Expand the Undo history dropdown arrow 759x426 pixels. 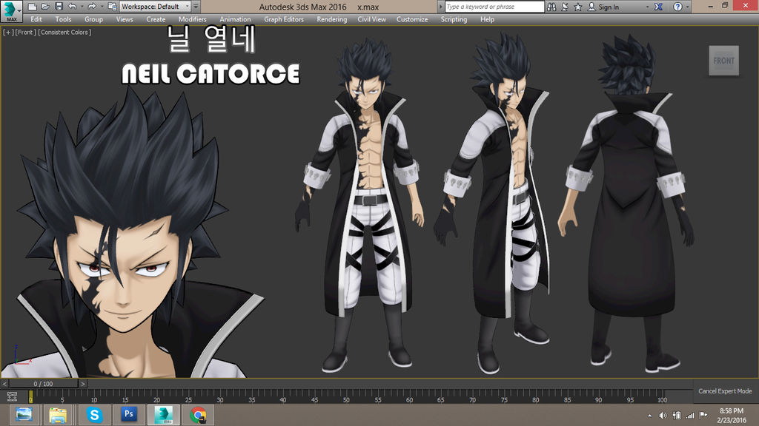(82, 7)
